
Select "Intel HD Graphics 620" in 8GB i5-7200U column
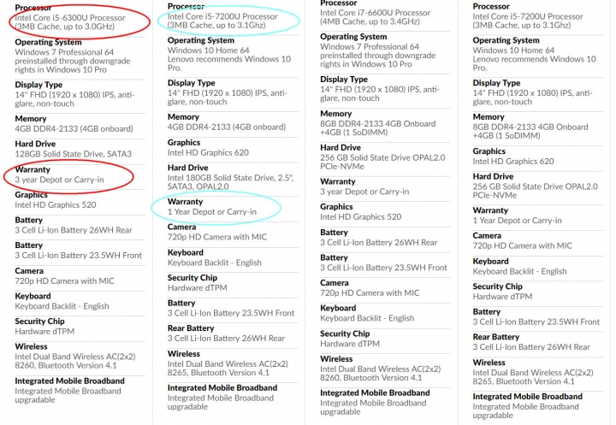513,162
